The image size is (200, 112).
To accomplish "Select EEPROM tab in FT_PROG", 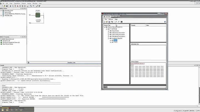I will [107, 17].
